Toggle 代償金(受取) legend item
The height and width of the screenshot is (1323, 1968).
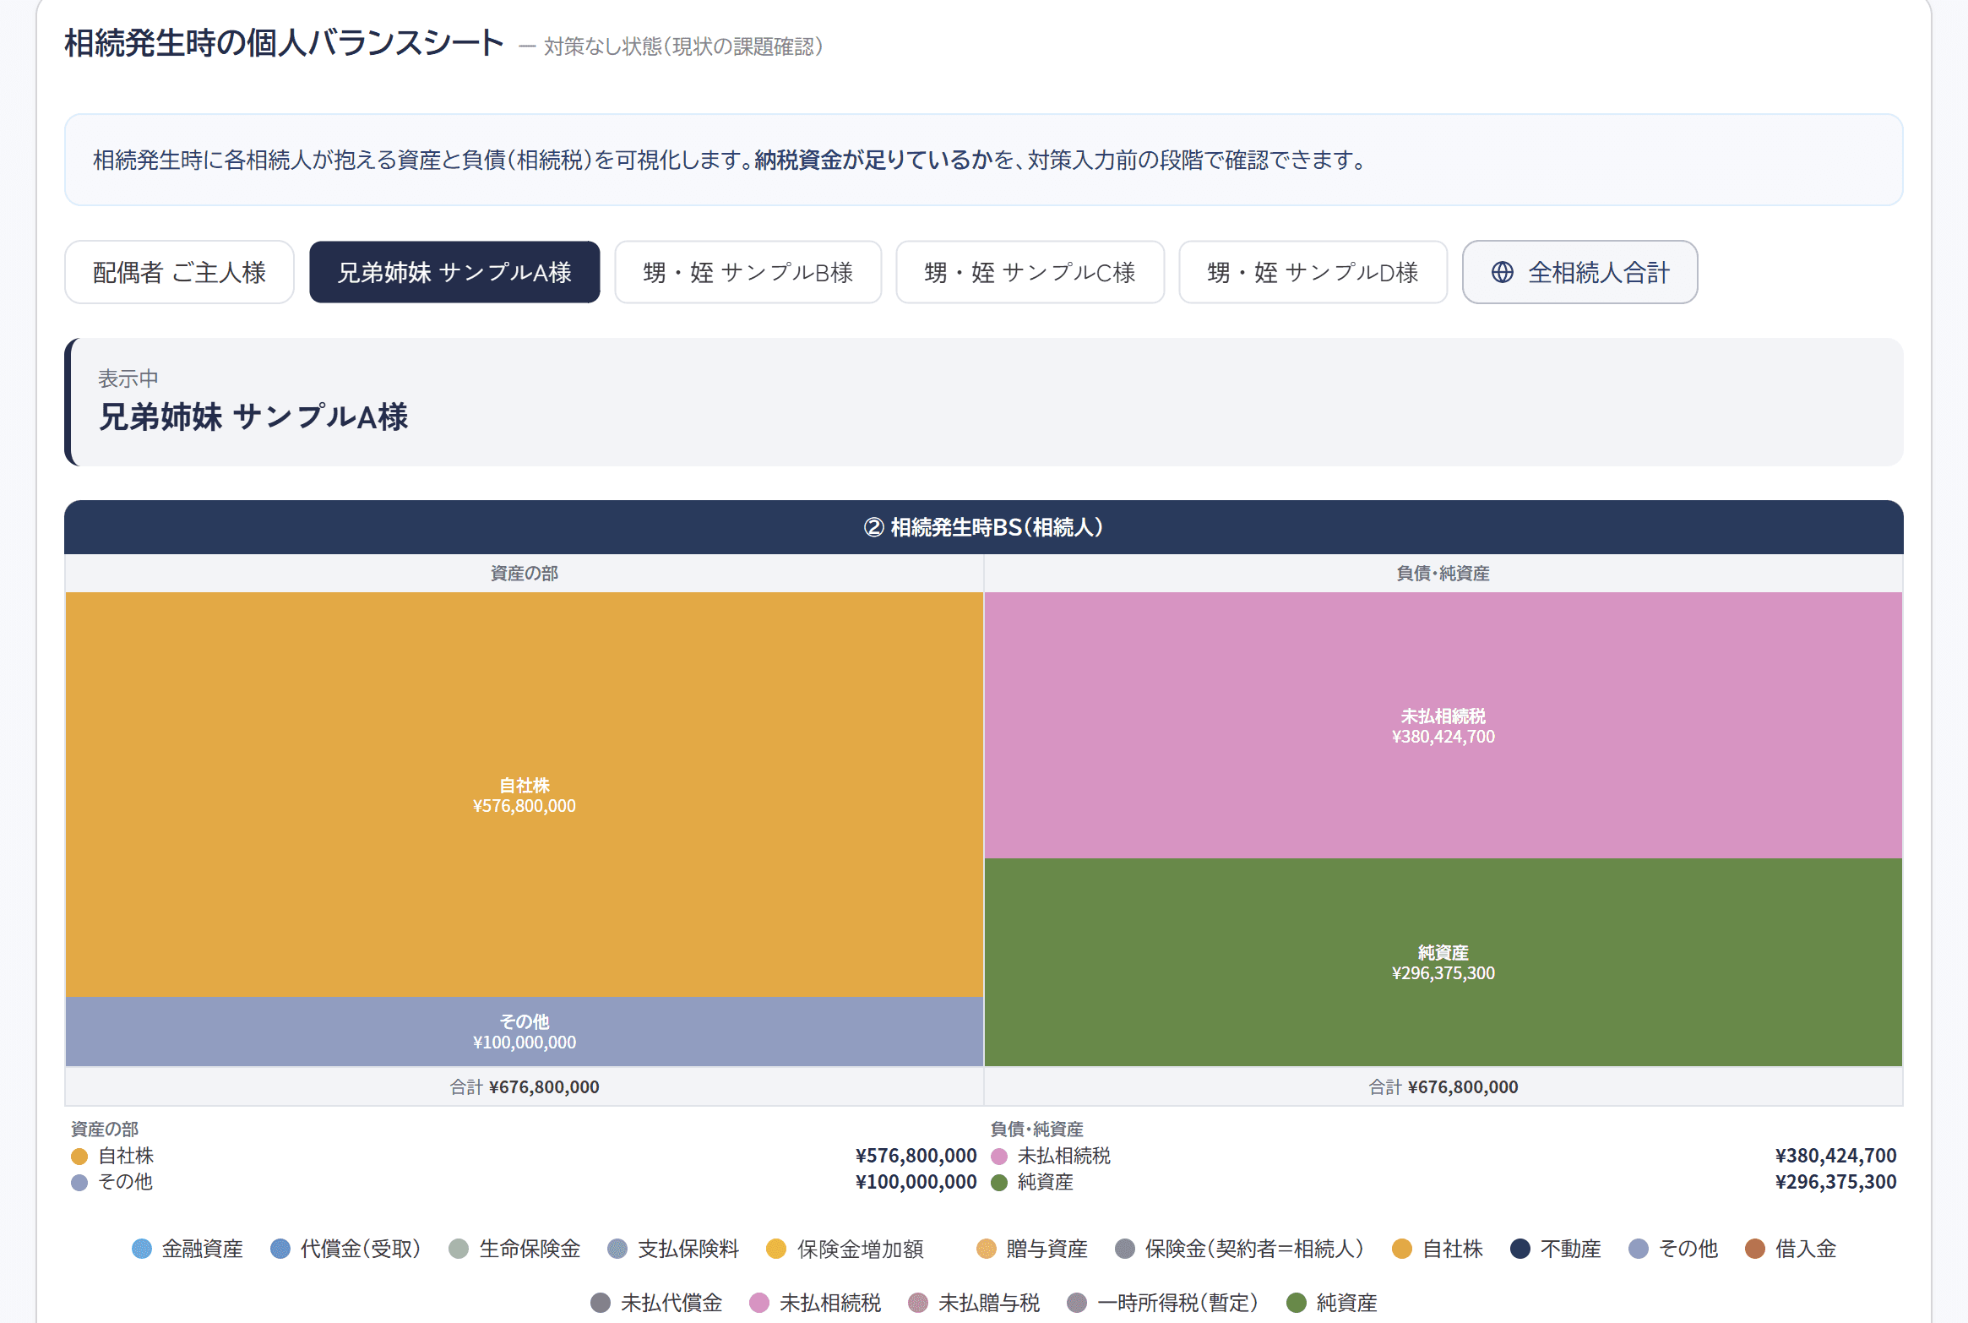pyautogui.click(x=345, y=1249)
